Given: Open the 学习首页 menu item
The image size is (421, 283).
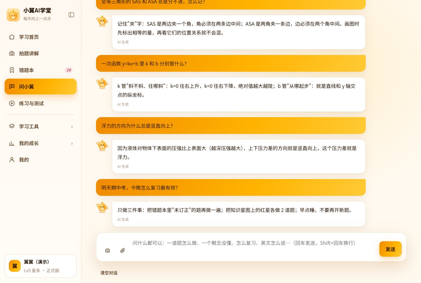Looking at the screenshot, I should pyautogui.click(x=40, y=37).
